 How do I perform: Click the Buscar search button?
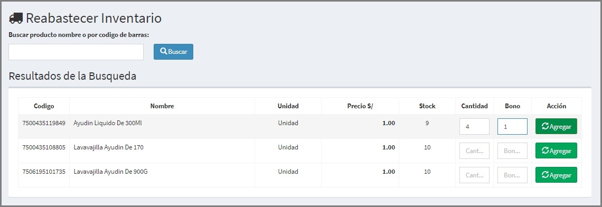click(174, 52)
